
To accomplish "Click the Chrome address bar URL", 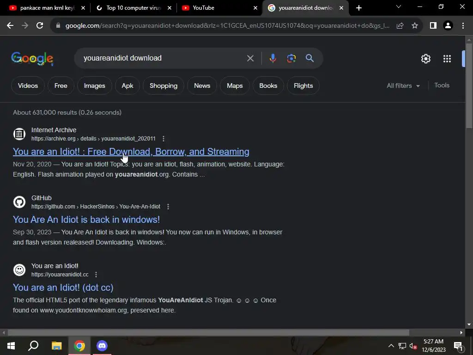I will 227,26.
